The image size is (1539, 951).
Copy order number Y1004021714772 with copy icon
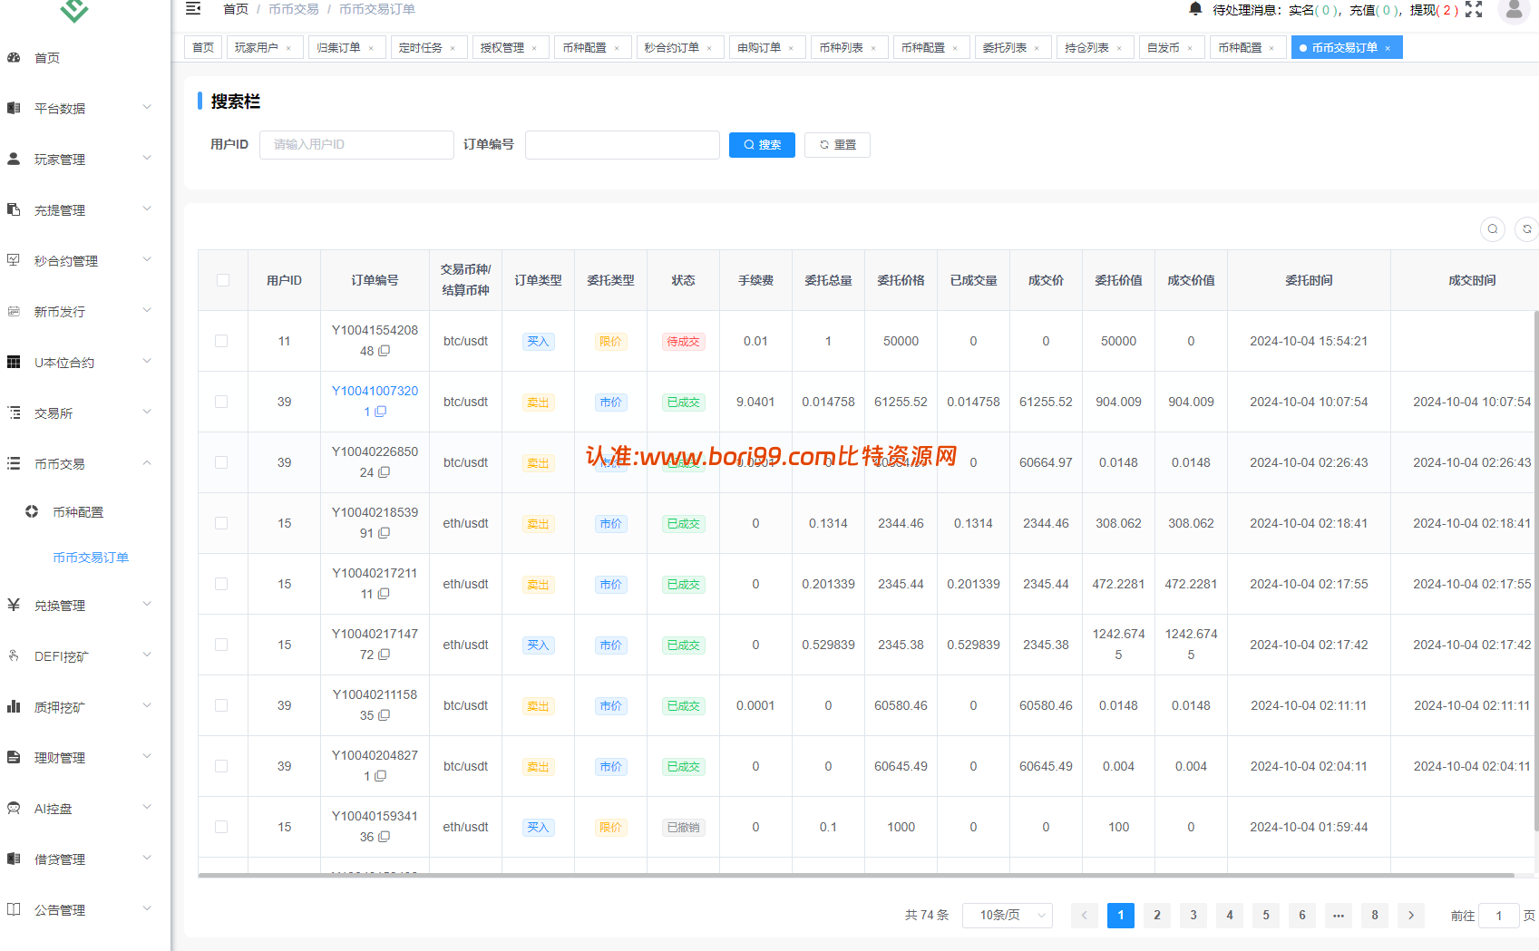coord(385,655)
